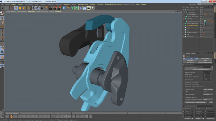This screenshot has width=216, height=121.
Task: Switch to Model mode in the left palette
Action: point(2,18)
